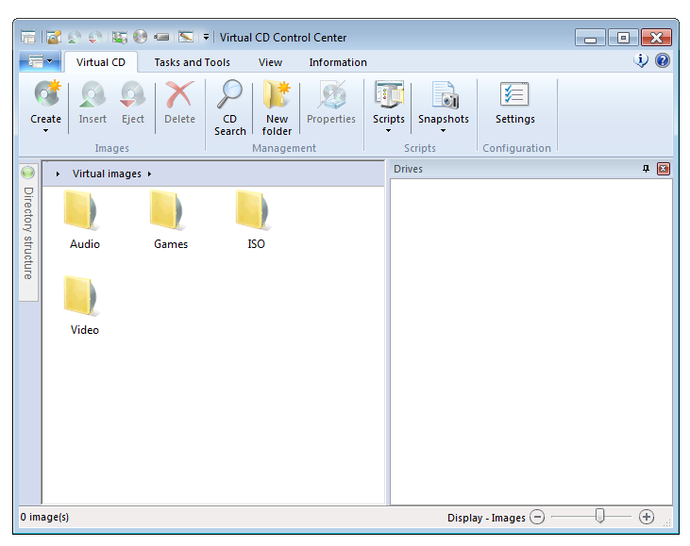Click quick-access pencil editor icon
Image resolution: width=690 pixels, height=546 pixels.
pos(186,37)
